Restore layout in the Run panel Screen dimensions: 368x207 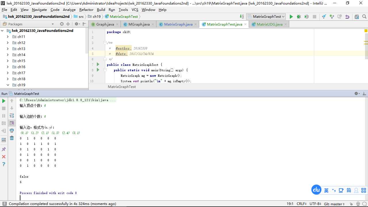(x=4, y=140)
